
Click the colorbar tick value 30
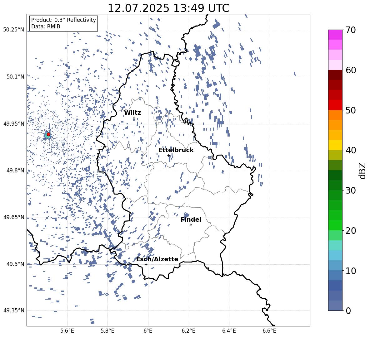pos(351,190)
